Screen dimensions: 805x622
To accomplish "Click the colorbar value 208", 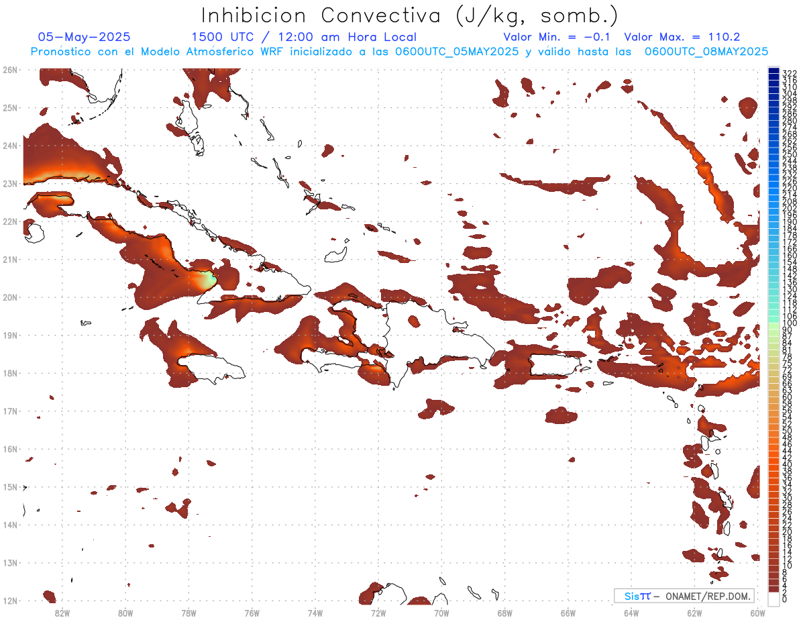I will (789, 202).
